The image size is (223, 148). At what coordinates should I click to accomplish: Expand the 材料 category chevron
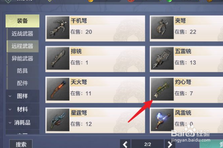pos(10,110)
